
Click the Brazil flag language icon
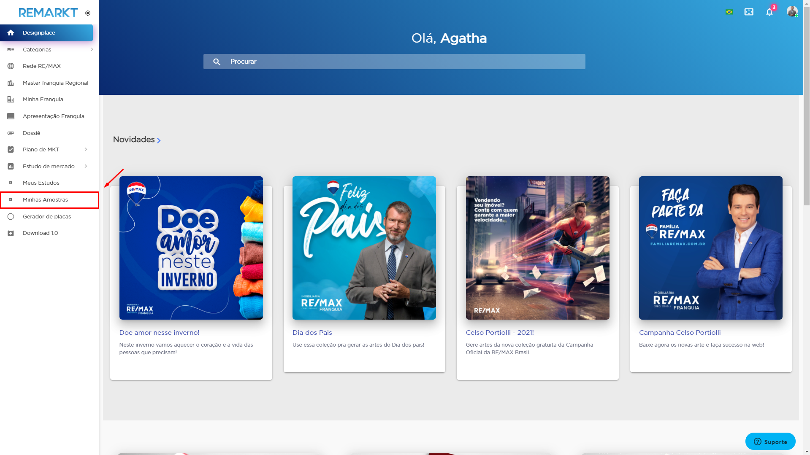(x=729, y=12)
